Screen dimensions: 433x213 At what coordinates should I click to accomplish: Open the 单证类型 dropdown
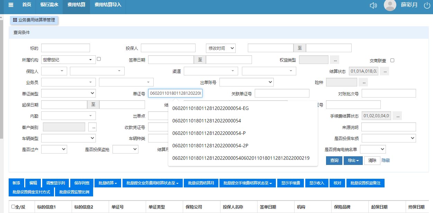(68, 93)
